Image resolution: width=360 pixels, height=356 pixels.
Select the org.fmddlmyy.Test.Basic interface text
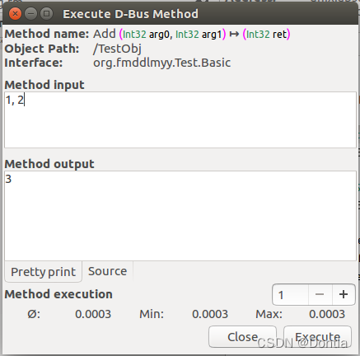point(162,63)
